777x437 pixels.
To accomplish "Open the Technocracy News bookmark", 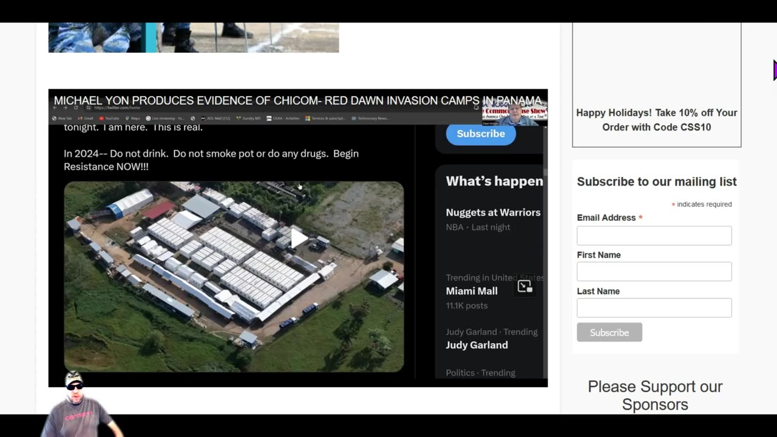I will coord(370,118).
